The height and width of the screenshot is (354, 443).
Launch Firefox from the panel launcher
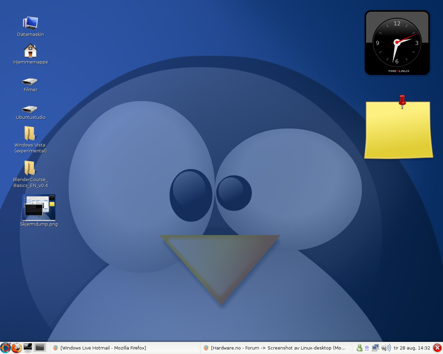17,348
